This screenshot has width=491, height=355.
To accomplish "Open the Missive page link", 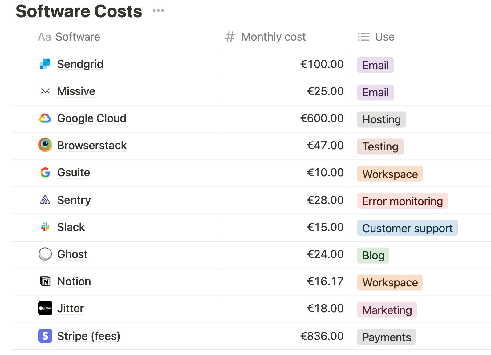I will click(x=76, y=91).
